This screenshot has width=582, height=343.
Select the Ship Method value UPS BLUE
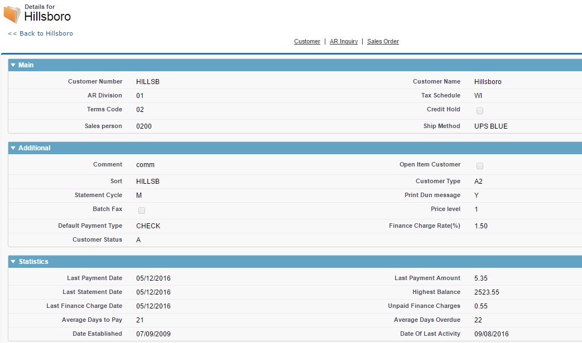(491, 126)
